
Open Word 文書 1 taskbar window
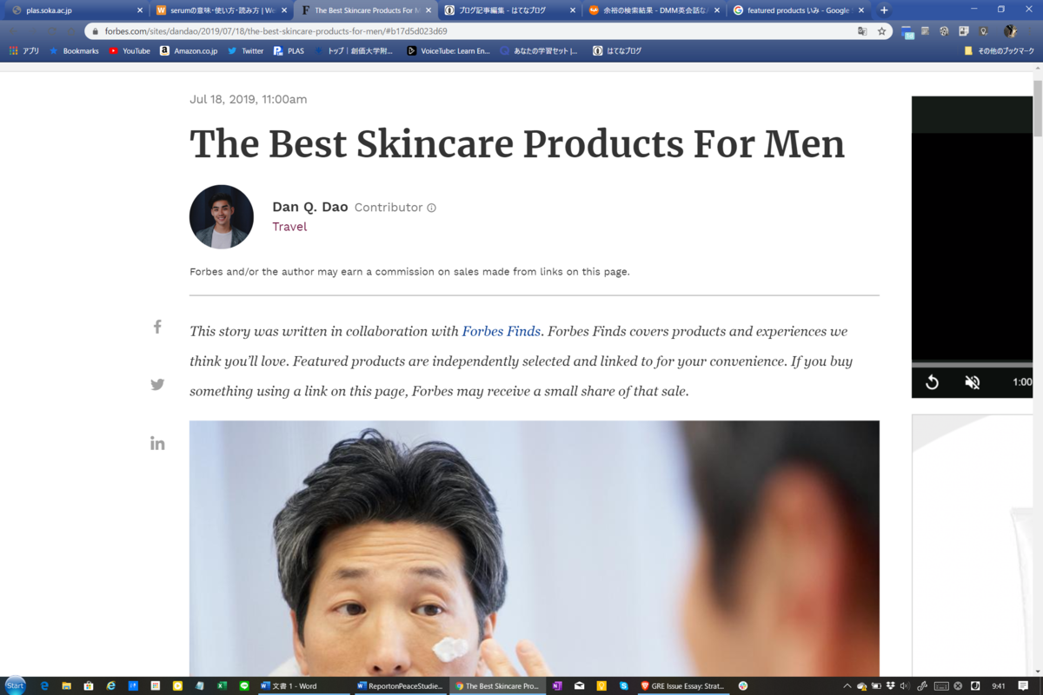[x=304, y=685]
